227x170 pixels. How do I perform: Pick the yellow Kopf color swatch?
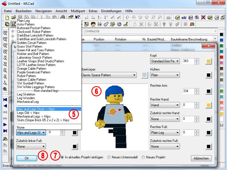pyautogui.click(x=209, y=61)
